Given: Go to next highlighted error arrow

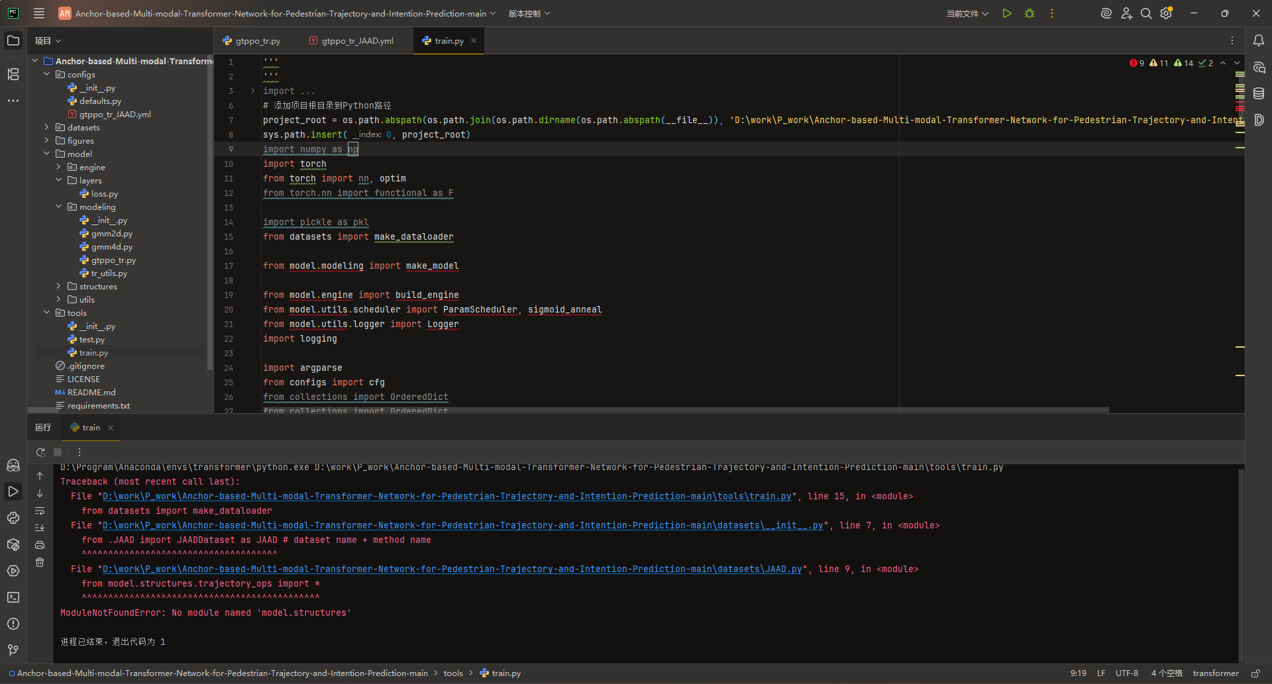Looking at the screenshot, I should (x=1237, y=63).
